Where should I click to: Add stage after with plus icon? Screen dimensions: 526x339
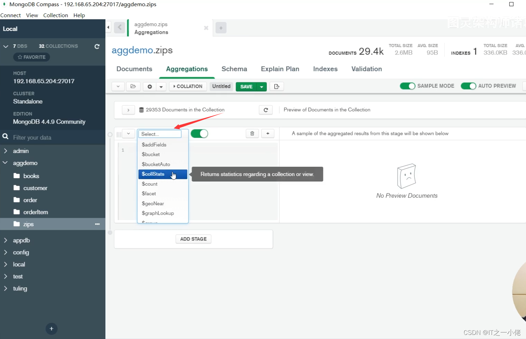click(268, 133)
